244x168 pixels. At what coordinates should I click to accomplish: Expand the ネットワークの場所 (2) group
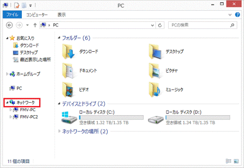pyautogui.click(x=59, y=131)
